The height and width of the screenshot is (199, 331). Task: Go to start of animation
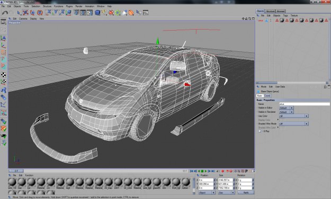tap(192, 171)
